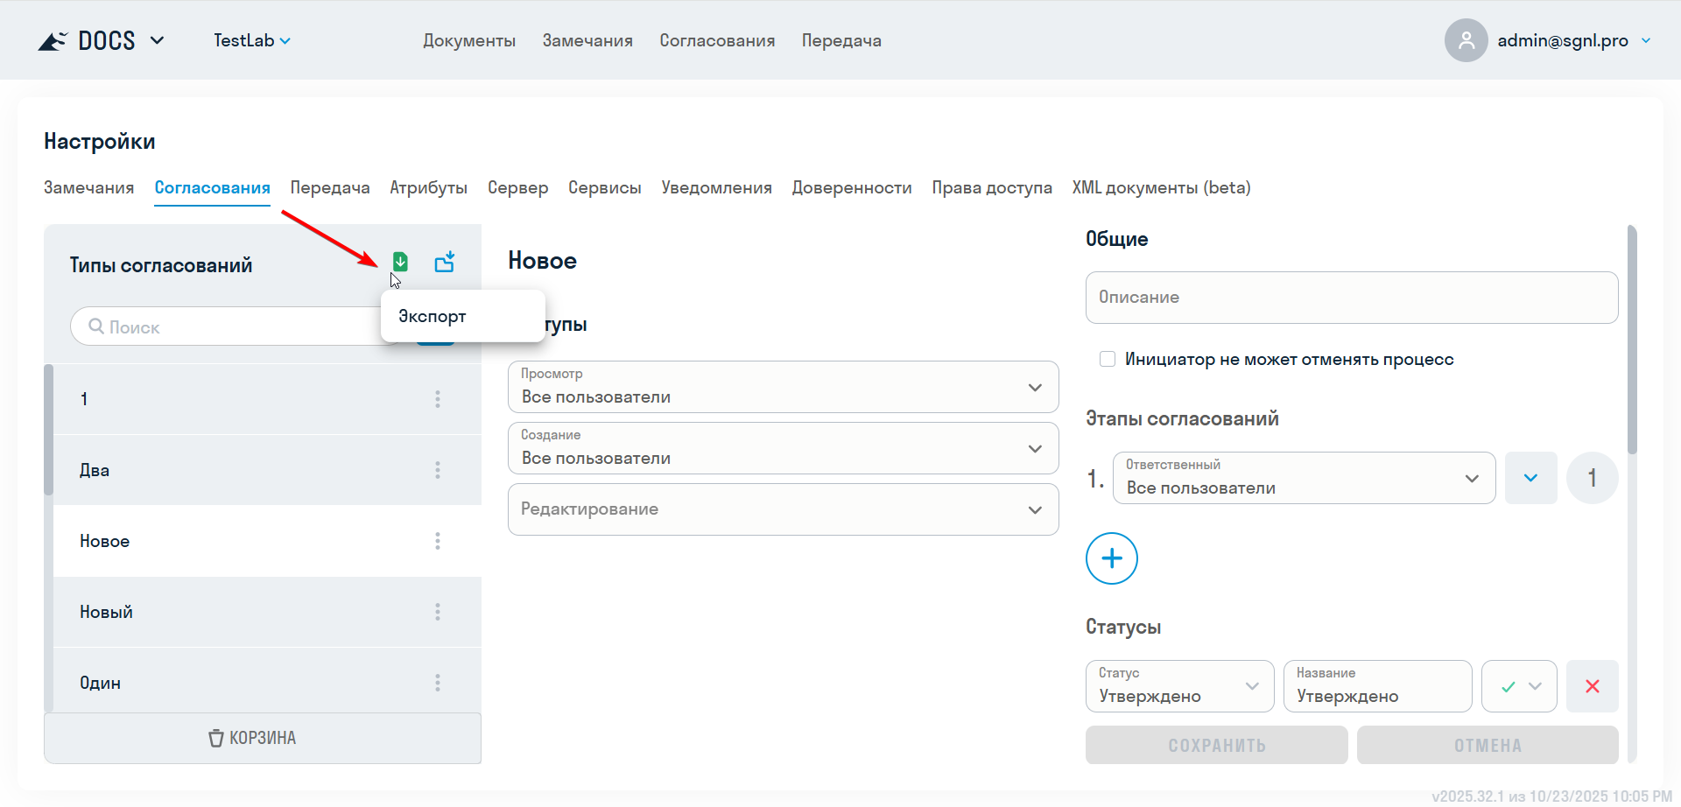The image size is (1681, 807).
Task: Click the green Export file icon
Action: pos(400,261)
